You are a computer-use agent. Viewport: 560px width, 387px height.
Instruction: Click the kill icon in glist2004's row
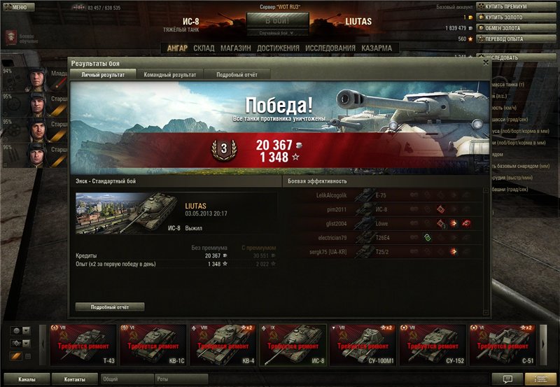465,223
